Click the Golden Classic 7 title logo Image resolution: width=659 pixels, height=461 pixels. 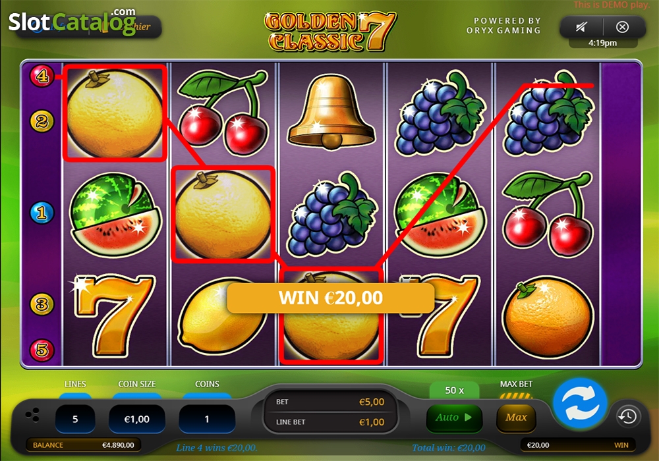pos(330,32)
